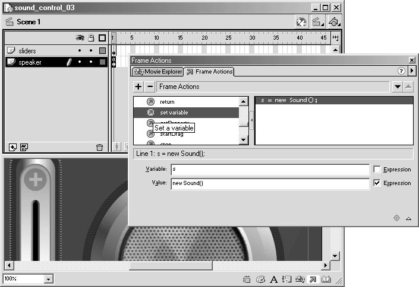Choose the return action in the toolbox
Image resolution: width=419 pixels, height=287 pixels.
pos(167,102)
